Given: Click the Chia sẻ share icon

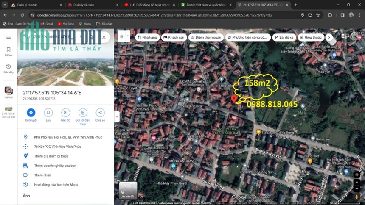Looking at the screenshot, I should coord(100,113).
